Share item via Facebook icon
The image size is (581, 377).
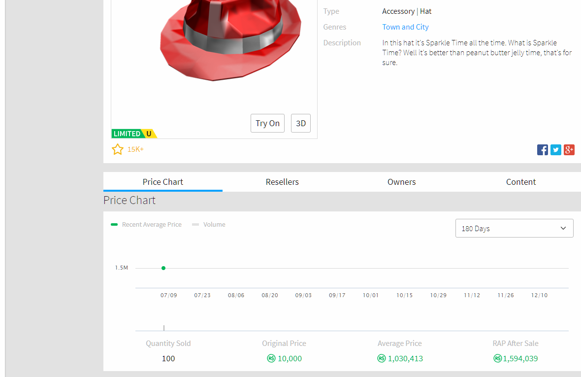(x=542, y=150)
